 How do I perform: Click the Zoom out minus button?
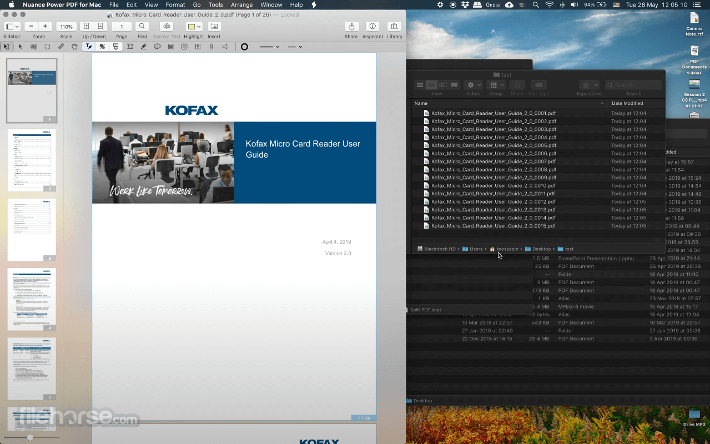[32, 27]
